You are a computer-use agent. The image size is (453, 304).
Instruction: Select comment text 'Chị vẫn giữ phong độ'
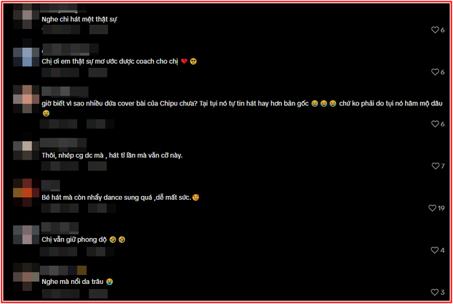74,239
